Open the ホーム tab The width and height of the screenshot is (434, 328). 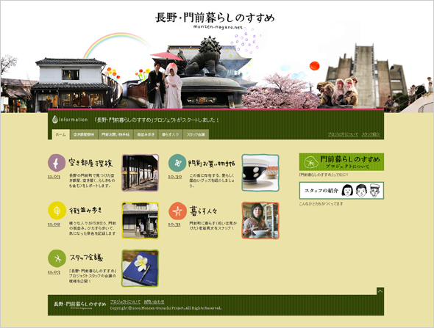(x=60, y=134)
